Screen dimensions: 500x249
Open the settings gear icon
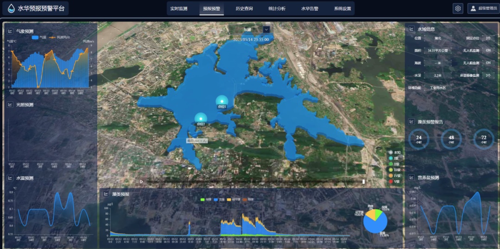457,8
